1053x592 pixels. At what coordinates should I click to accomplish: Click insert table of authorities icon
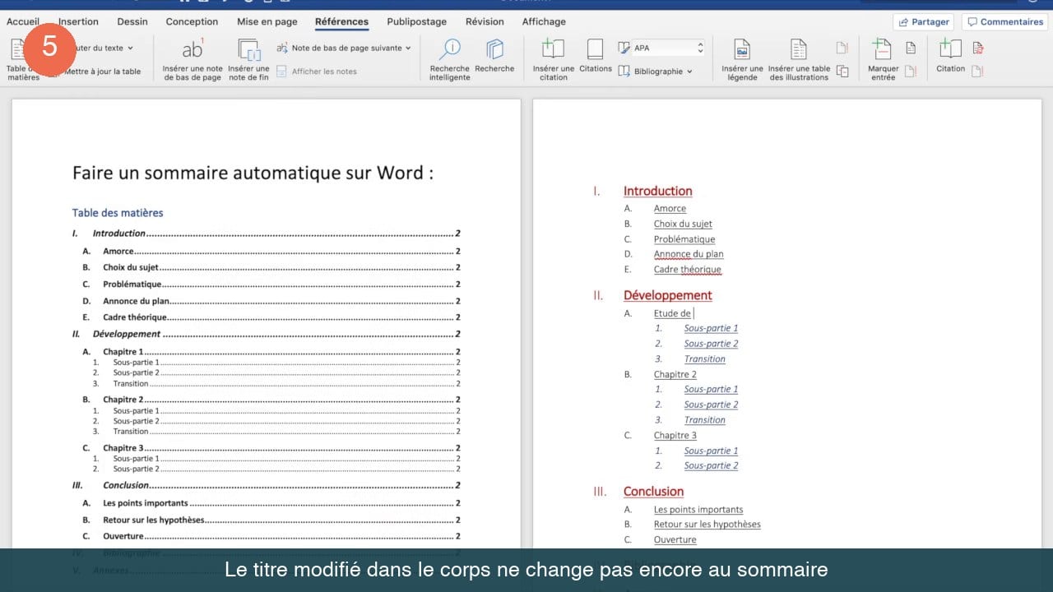977,48
